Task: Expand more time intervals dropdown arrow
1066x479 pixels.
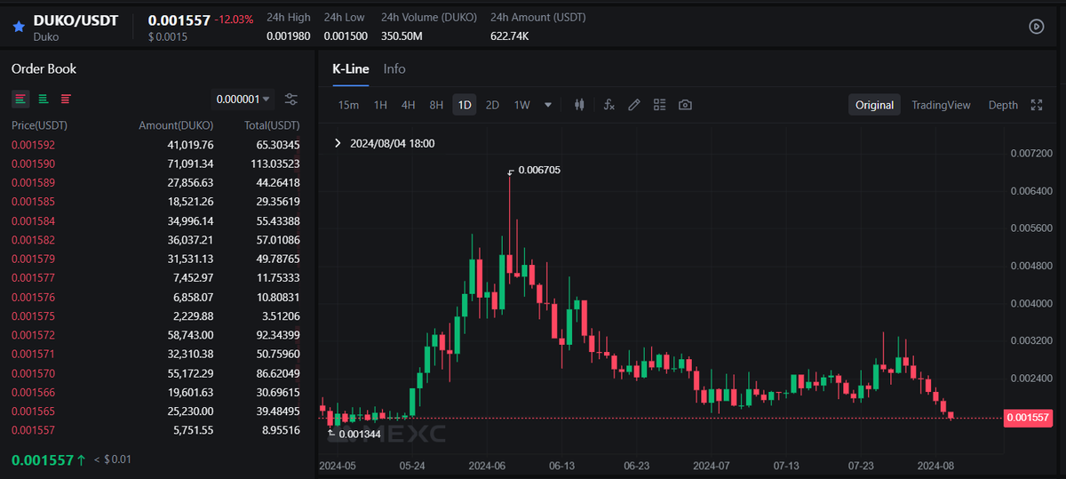Action: coord(548,105)
